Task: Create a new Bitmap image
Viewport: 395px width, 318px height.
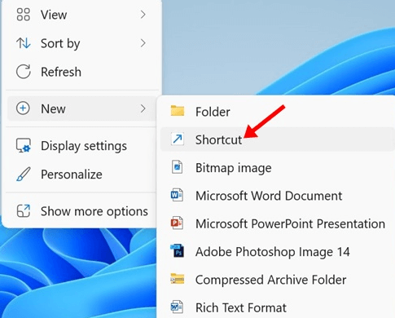Action: (278, 167)
